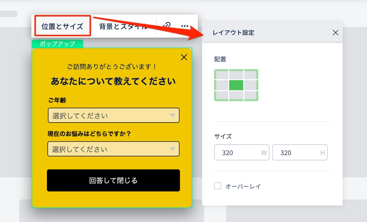Screen dimensions: 367x222
Task: Click the width size input field
Action: (241, 153)
